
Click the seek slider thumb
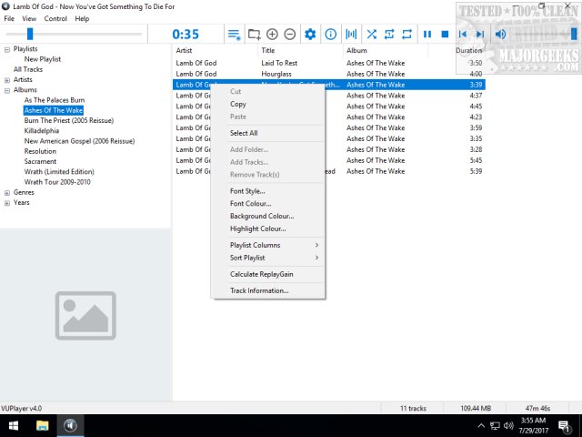click(x=29, y=34)
